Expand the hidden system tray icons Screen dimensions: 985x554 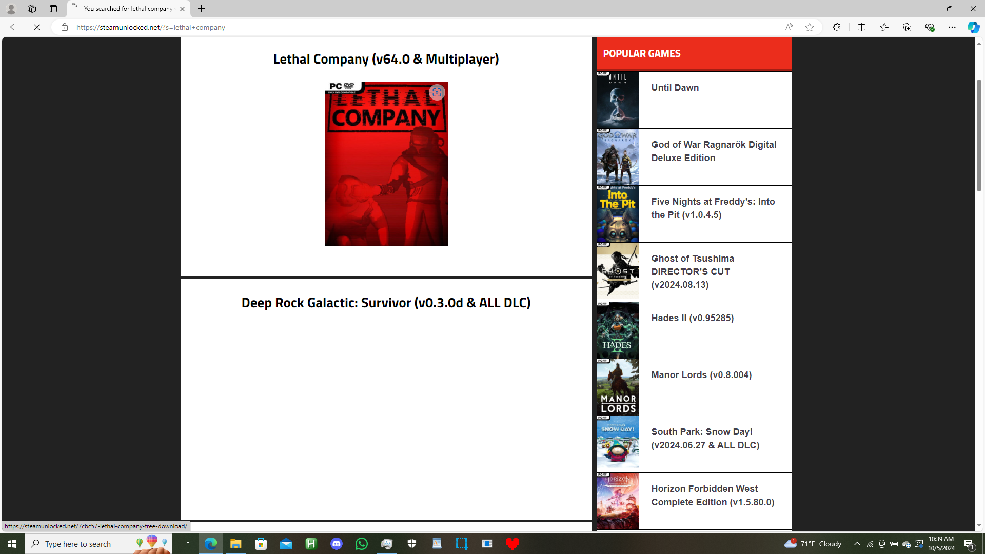pos(857,544)
